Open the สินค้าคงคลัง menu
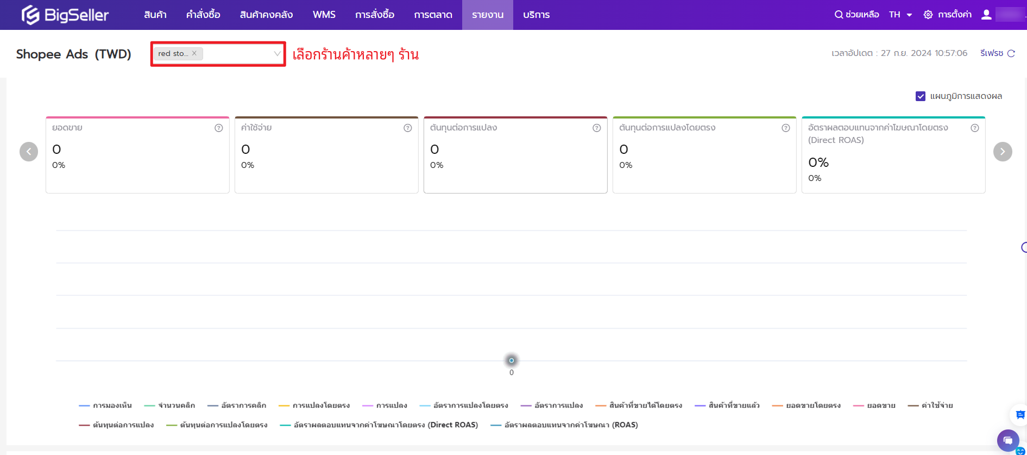1027x455 pixels. [266, 15]
